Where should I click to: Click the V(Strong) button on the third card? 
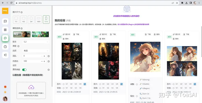point(145,79)
